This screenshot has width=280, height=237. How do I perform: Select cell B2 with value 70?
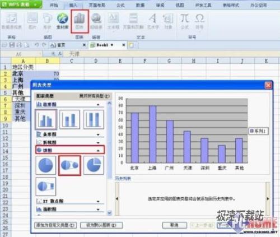pyautogui.click(x=48, y=74)
